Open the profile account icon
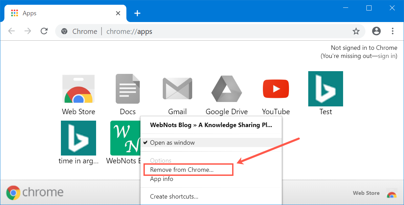Viewport: 404px width, 205px height. point(376,31)
